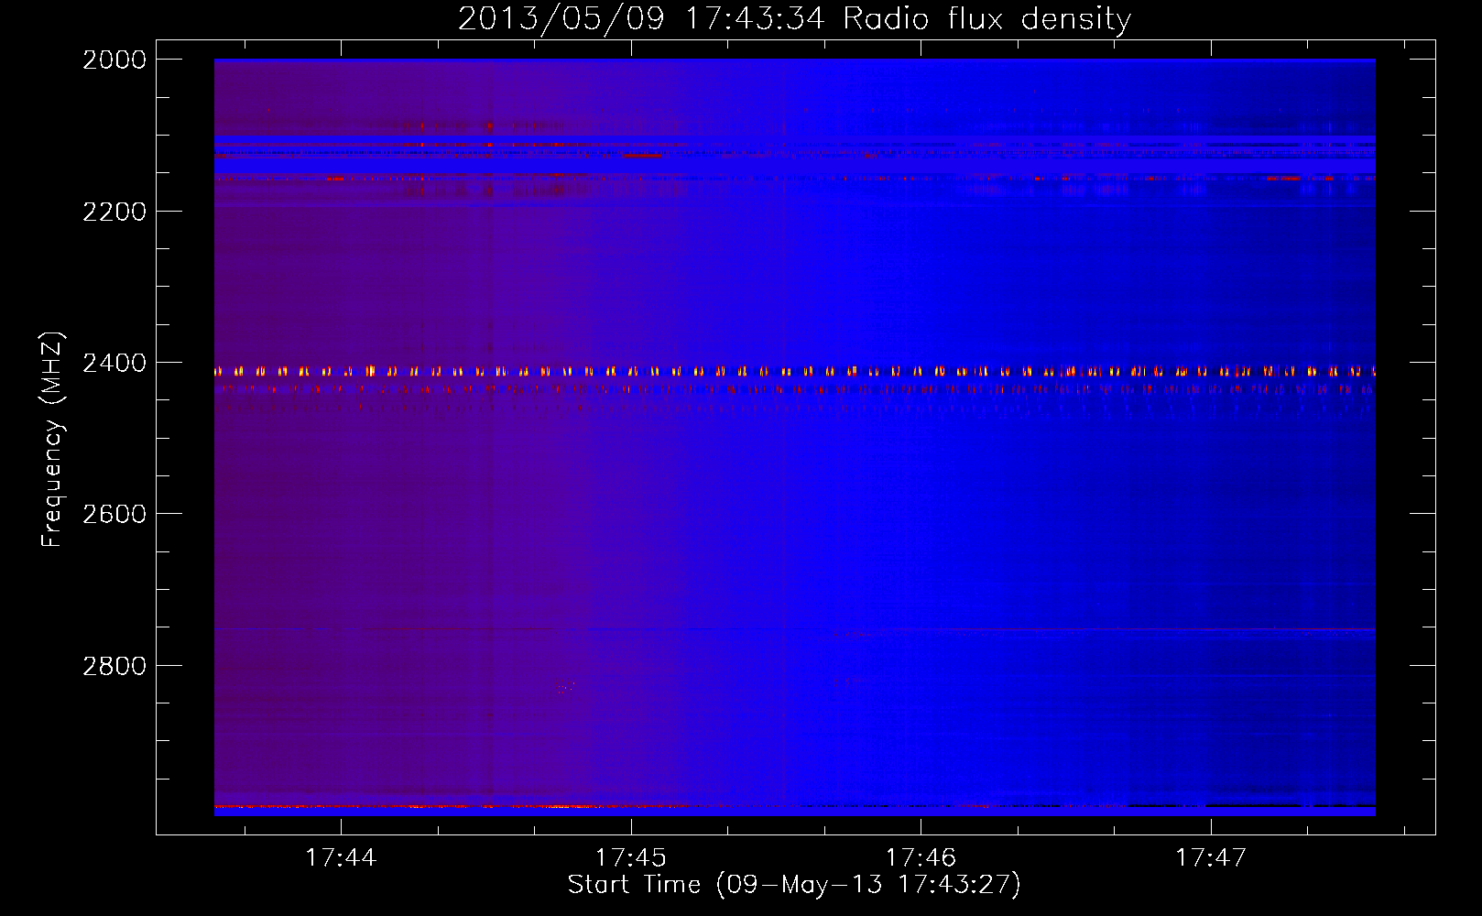Click the 17:45 time tick label
Viewport: 1482px width, 916px height.
click(631, 857)
